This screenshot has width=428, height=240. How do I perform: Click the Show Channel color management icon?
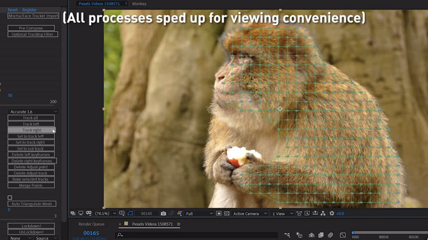tap(179, 213)
